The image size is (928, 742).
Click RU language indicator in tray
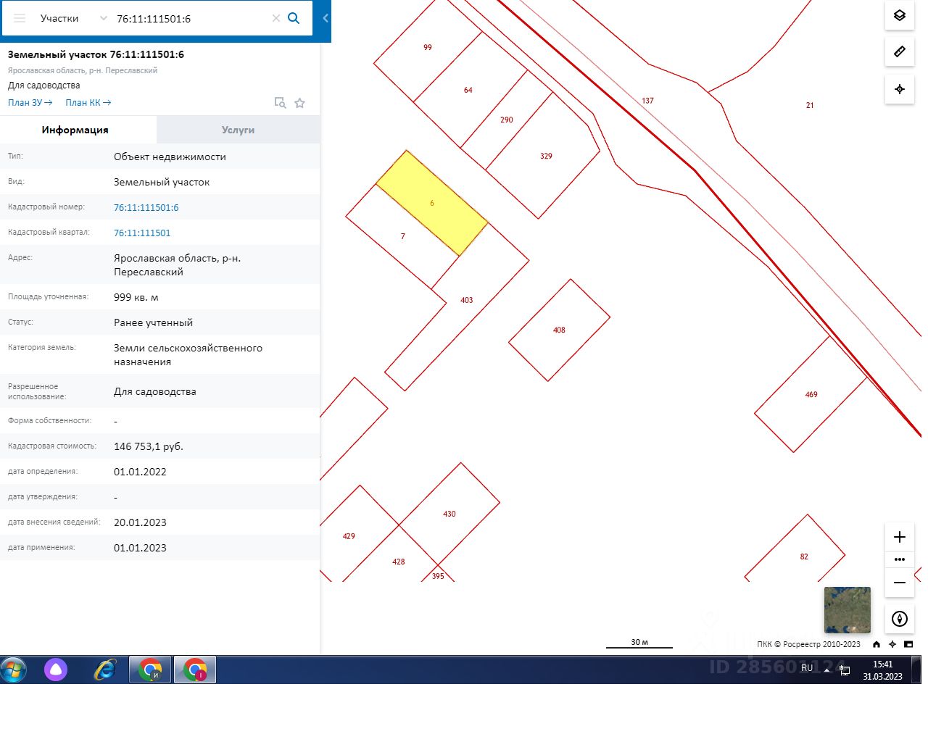click(807, 668)
